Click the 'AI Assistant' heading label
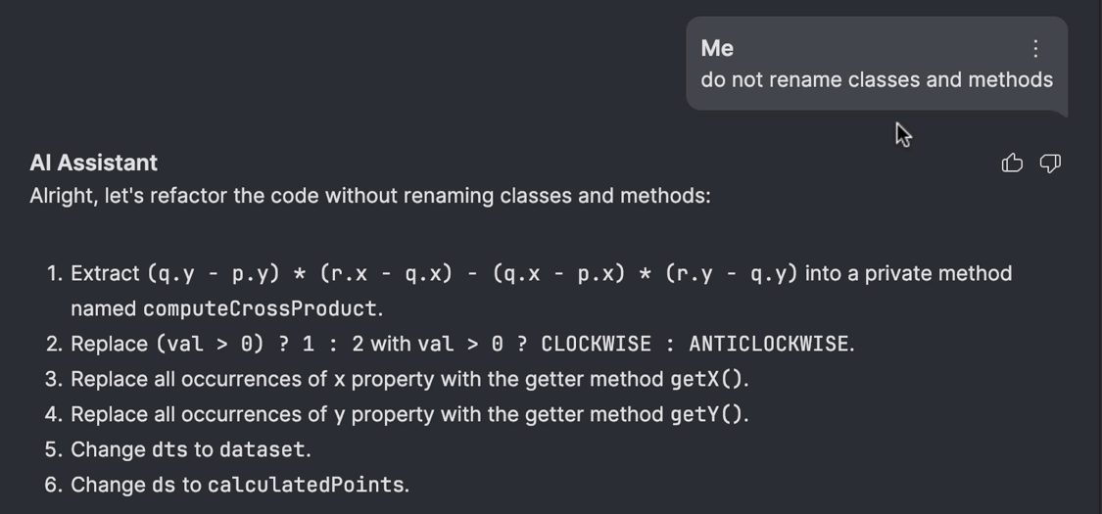The height and width of the screenshot is (514, 1102). pos(93,163)
